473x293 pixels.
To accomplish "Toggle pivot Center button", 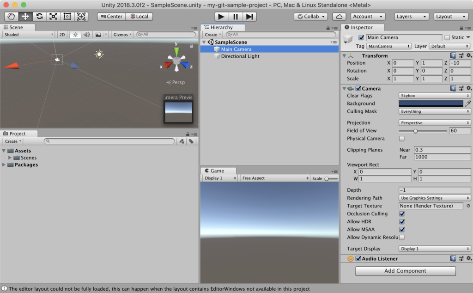I will (x=111, y=17).
